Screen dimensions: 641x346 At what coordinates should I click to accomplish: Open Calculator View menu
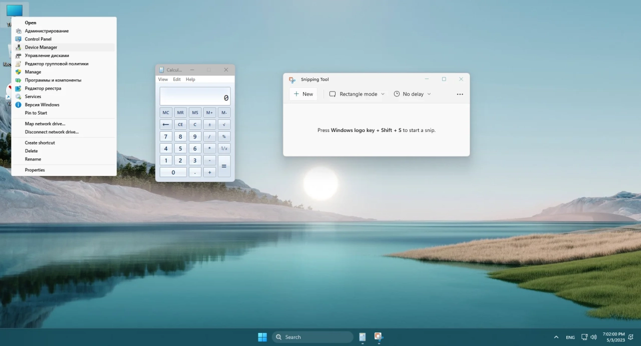click(x=163, y=79)
